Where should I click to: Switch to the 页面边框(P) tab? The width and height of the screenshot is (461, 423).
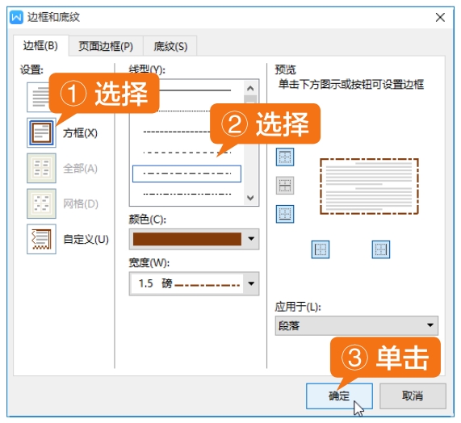106,46
